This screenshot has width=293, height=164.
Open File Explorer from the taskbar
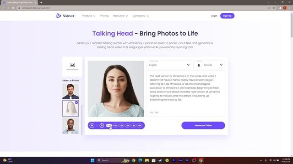(147, 160)
